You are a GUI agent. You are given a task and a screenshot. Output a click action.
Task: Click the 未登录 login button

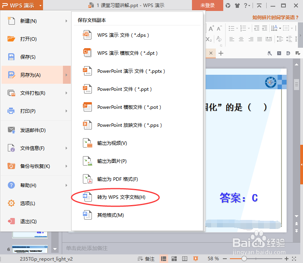pyautogui.click(x=208, y=5)
